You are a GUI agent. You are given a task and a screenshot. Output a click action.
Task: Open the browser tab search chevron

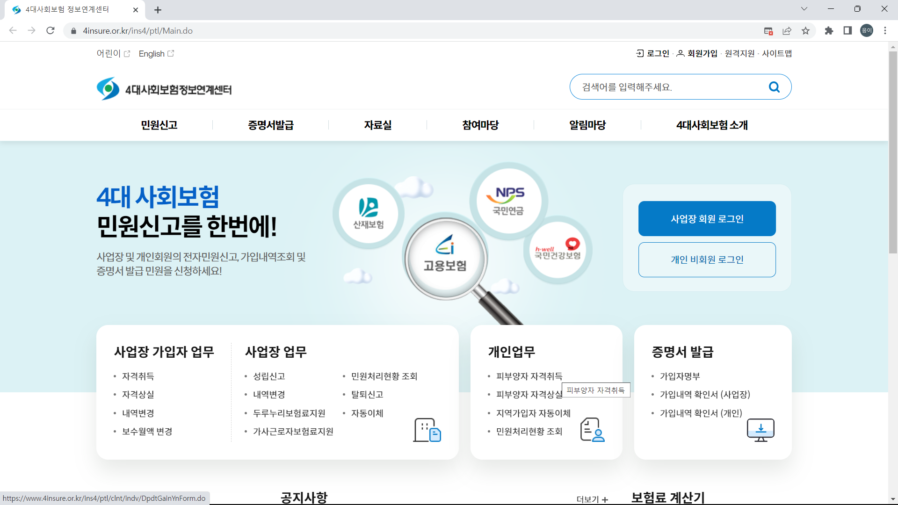[804, 8]
